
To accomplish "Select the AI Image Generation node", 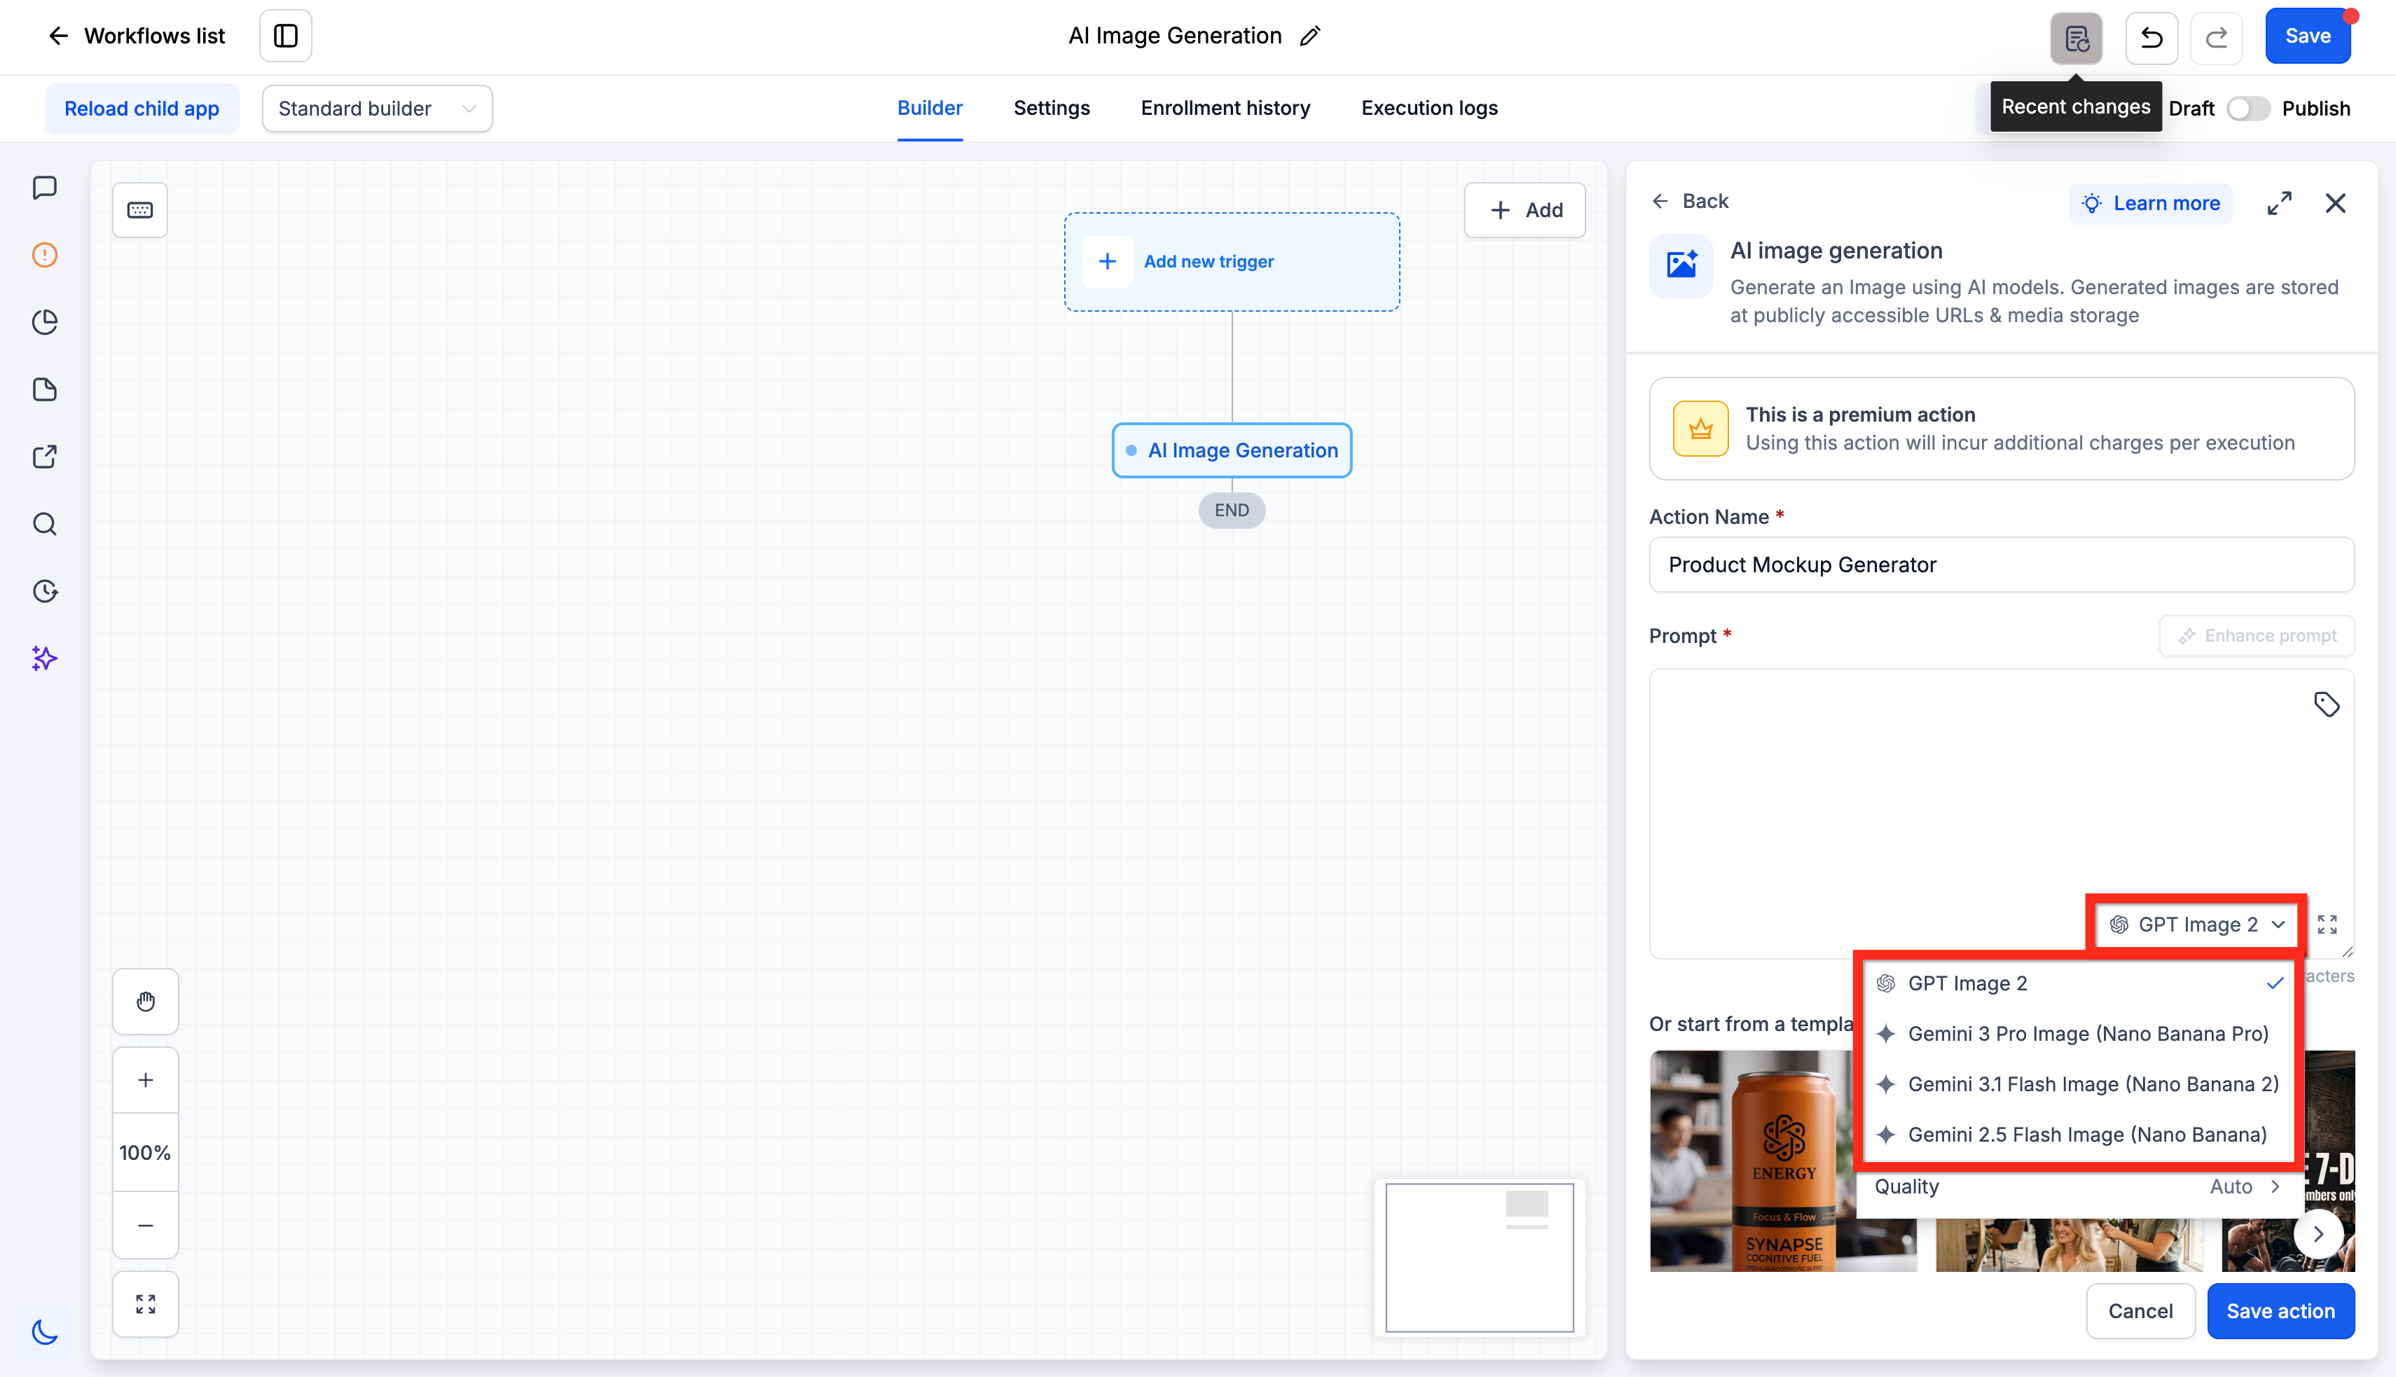I will (x=1232, y=450).
